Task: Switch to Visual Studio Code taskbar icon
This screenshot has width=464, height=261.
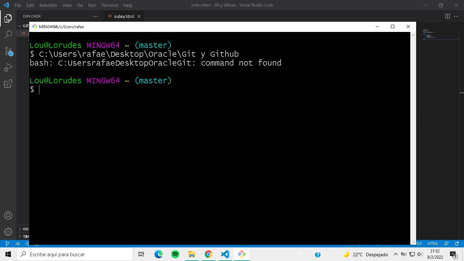Action: coord(225,254)
